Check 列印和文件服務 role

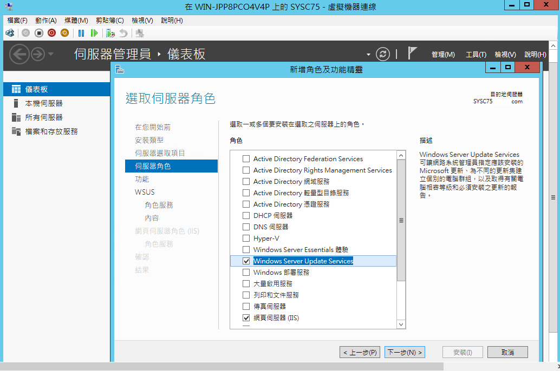tap(246, 295)
